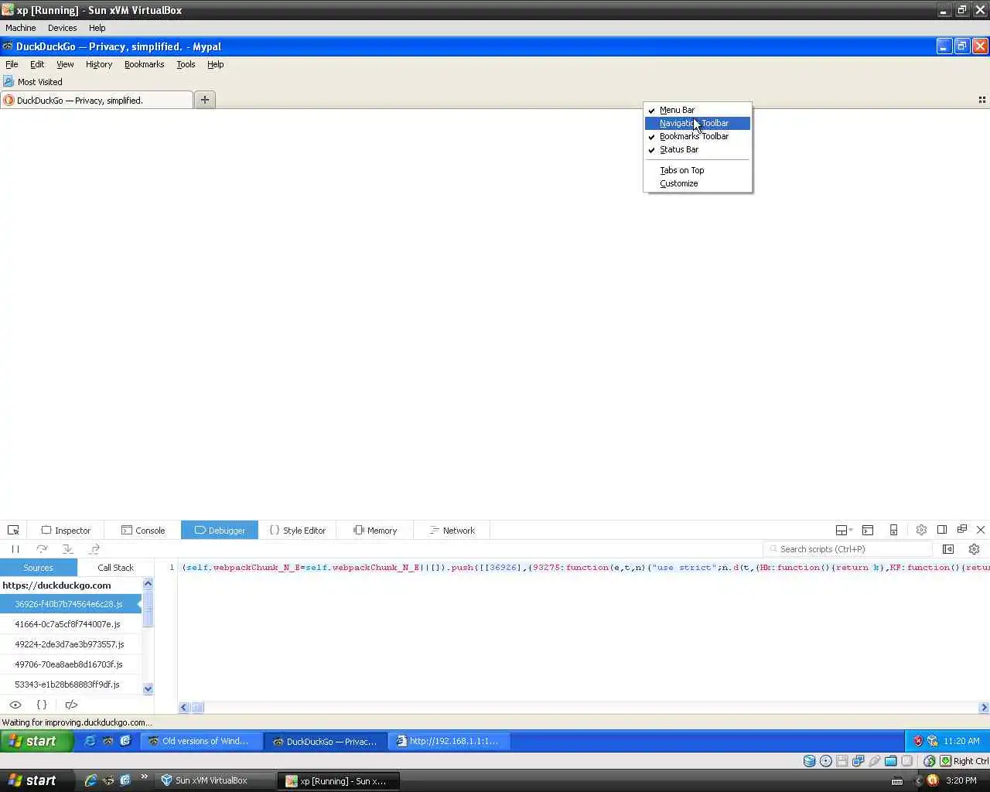This screenshot has height=792, width=990.
Task: Select source file 49706-70ea8aeb8d16703f.js
Action: (70, 664)
